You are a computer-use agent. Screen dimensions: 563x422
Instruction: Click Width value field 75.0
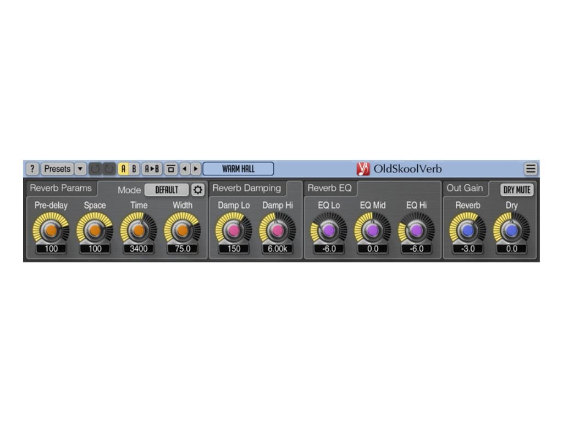(183, 248)
